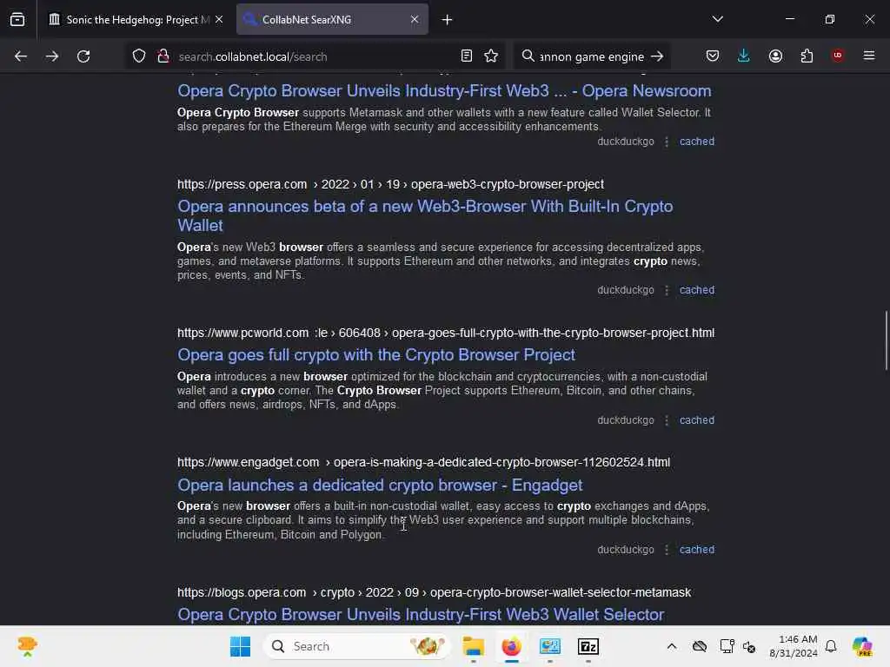Open the network display tray icon
The image size is (890, 667).
[x=727, y=646]
